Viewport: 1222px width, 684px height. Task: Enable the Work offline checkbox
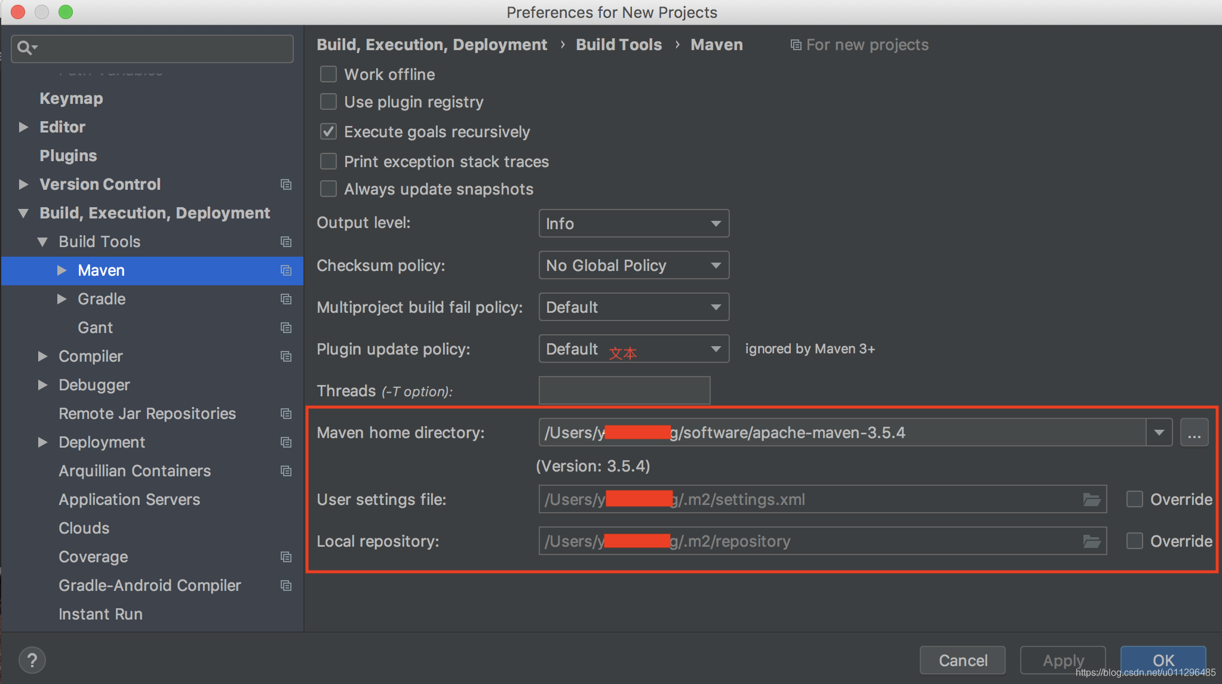coord(328,74)
